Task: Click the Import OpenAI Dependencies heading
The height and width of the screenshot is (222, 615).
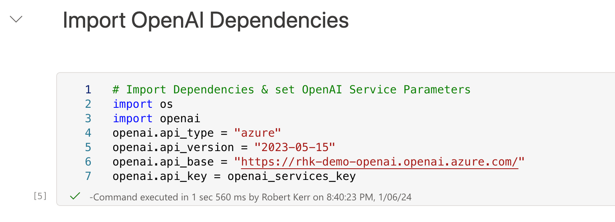Action: pyautogui.click(x=206, y=20)
